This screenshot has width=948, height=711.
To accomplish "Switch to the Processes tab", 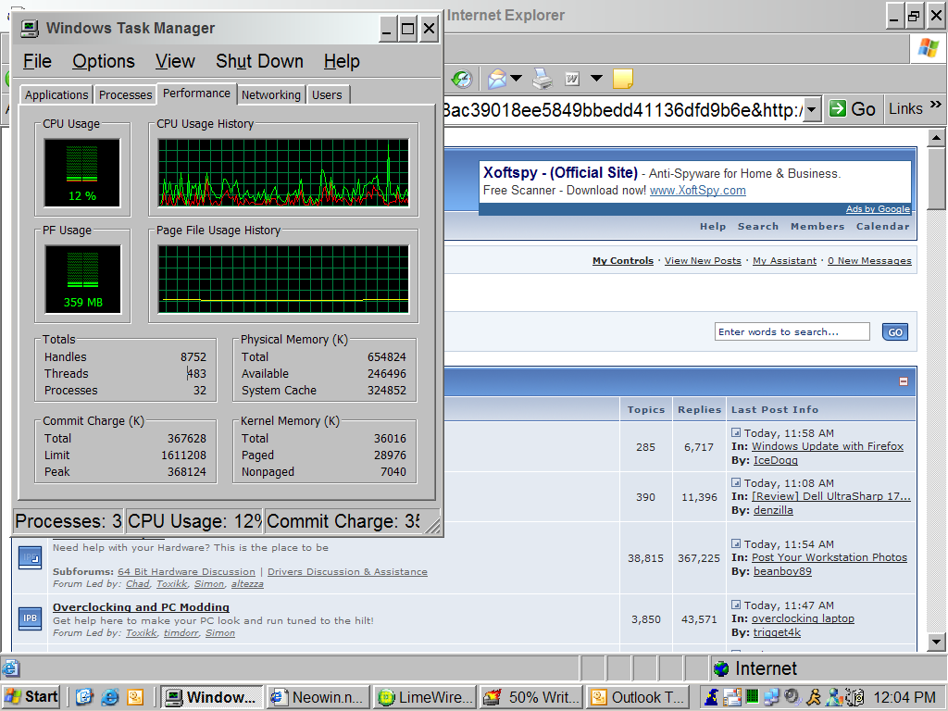I will tap(124, 94).
